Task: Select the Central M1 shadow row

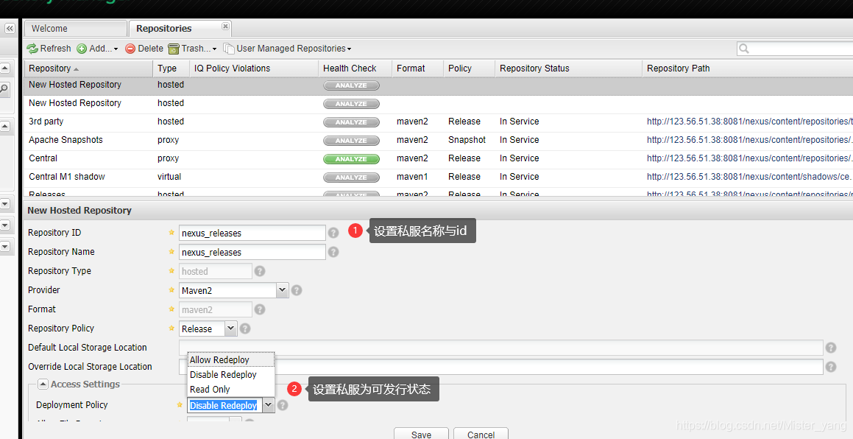Action: 439,177
